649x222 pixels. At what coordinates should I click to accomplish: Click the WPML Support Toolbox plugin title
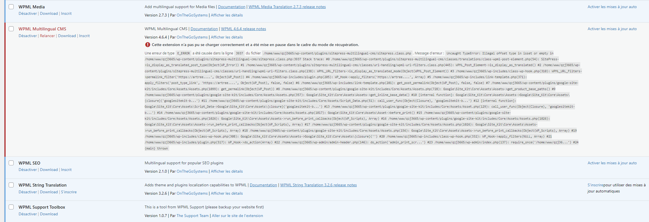click(42, 207)
